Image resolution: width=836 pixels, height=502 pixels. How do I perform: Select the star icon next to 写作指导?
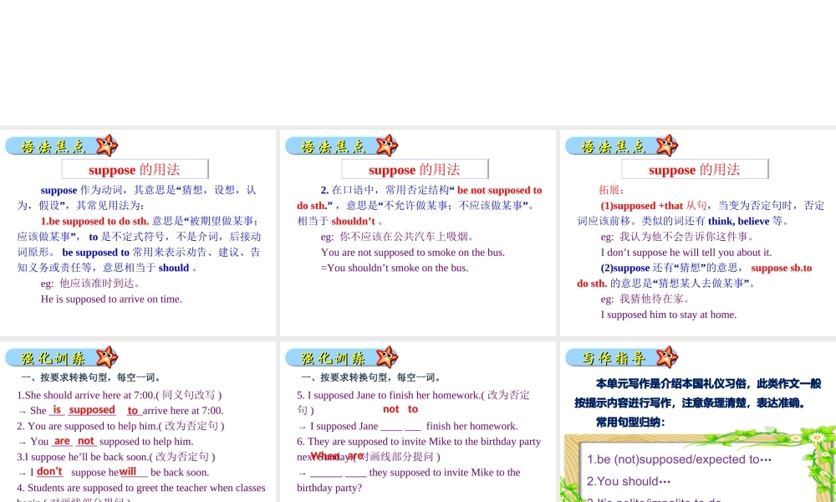pos(667,357)
